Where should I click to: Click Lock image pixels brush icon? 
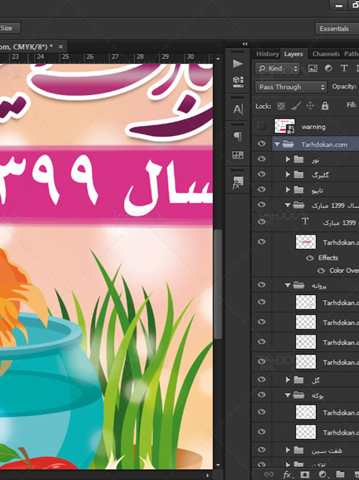pos(295,106)
